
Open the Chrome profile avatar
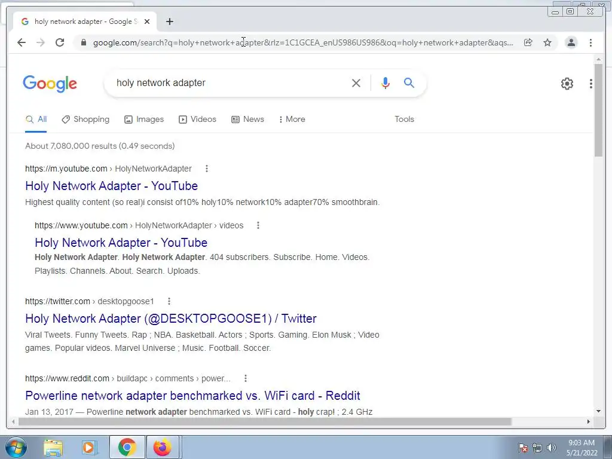click(x=571, y=42)
